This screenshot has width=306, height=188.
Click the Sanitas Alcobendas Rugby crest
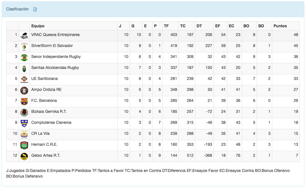coord(24,68)
